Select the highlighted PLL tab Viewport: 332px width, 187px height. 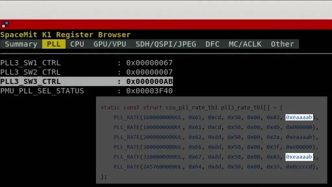(53, 44)
